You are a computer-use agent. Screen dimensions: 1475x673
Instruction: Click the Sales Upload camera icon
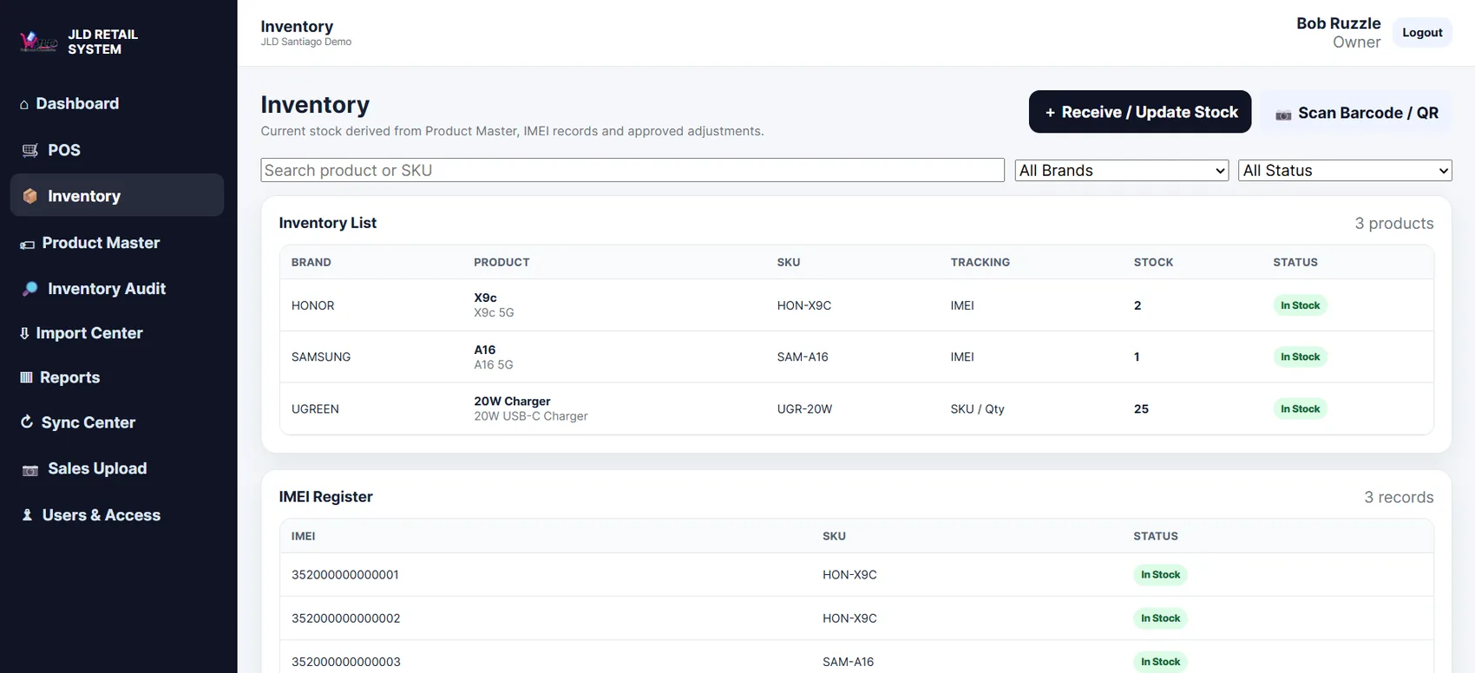30,469
